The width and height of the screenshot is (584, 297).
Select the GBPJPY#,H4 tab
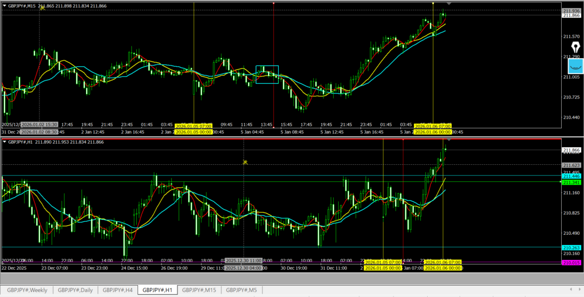click(x=118, y=290)
